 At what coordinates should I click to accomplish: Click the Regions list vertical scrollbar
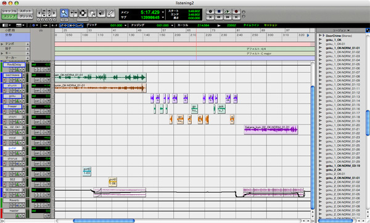click(368, 123)
